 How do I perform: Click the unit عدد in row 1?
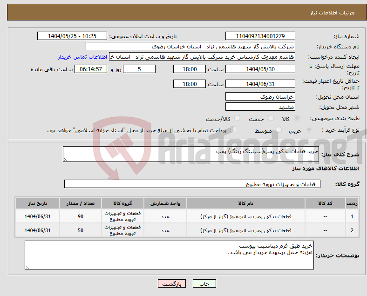point(165,216)
